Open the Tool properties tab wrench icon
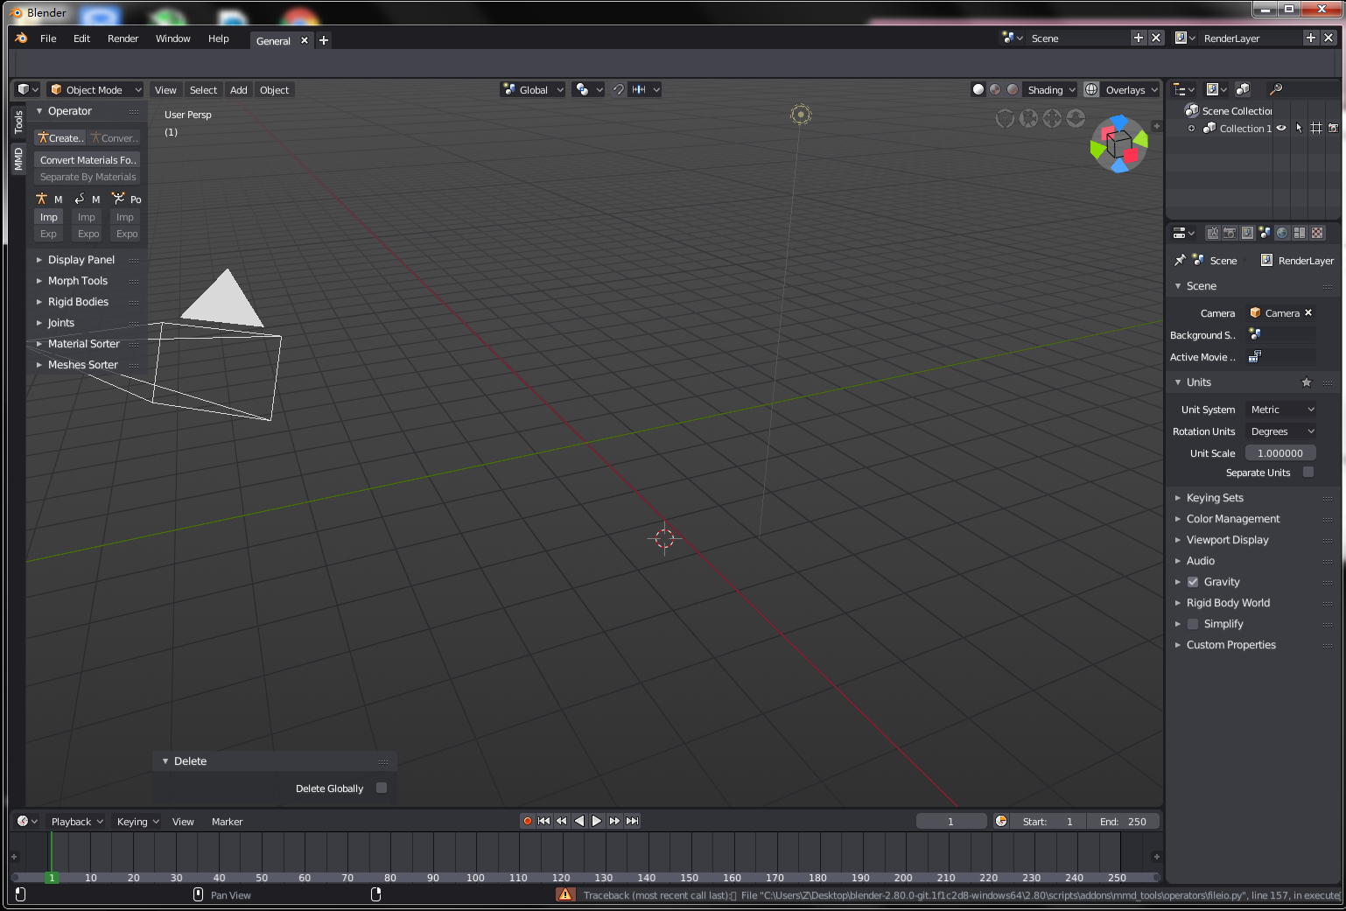Screen dimensions: 1346x911 point(1212,233)
